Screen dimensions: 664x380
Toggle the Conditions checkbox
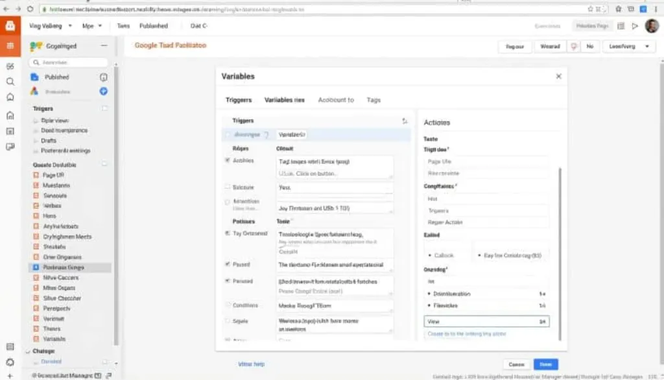pos(228,305)
